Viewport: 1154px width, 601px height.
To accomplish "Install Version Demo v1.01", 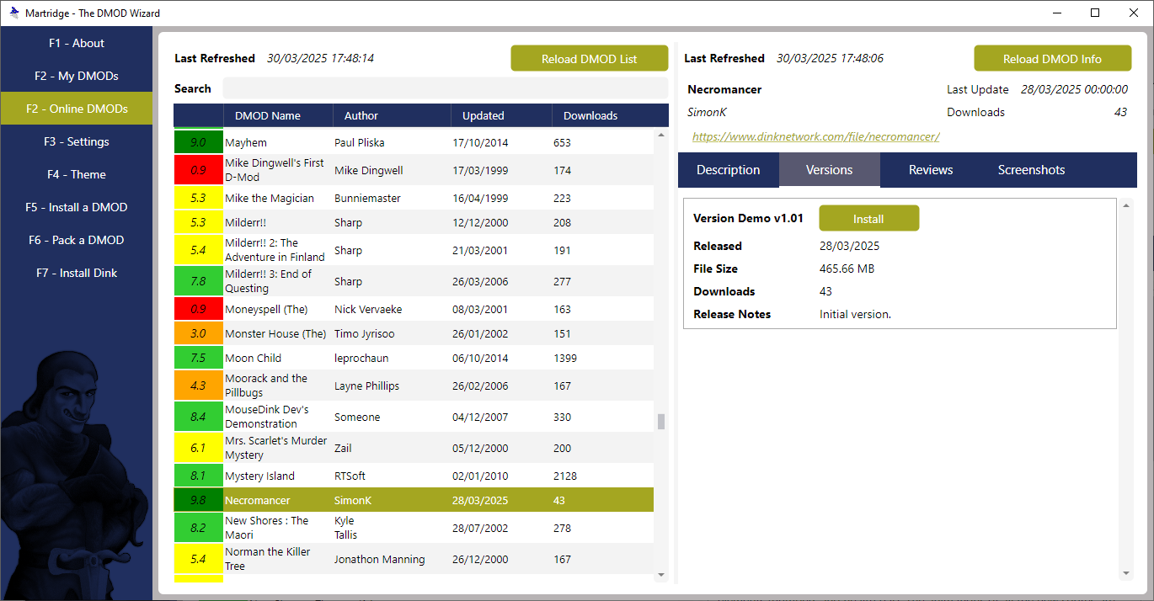I will (868, 219).
